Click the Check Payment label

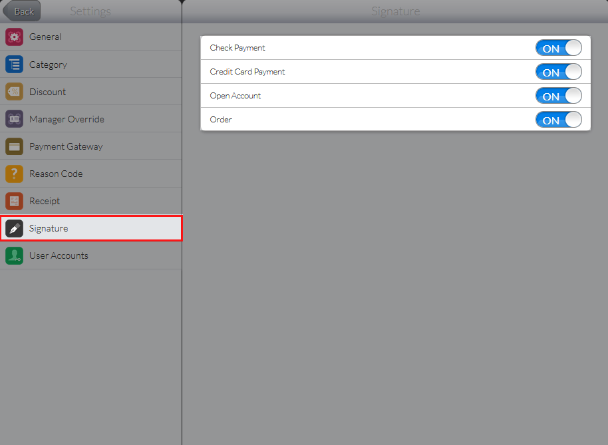click(237, 48)
